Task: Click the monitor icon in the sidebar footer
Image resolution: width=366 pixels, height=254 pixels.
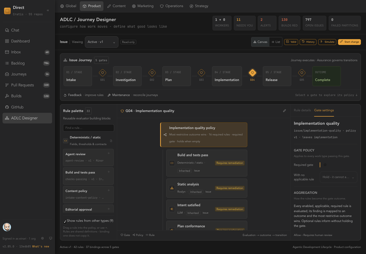Action: [x=51, y=238]
